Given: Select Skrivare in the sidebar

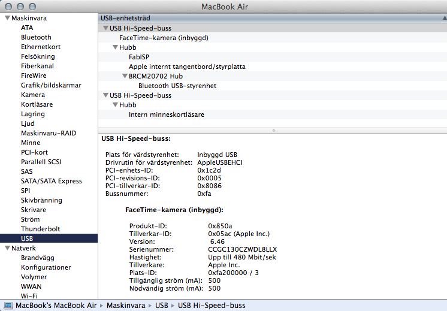Looking at the screenshot, I should coord(34,210).
